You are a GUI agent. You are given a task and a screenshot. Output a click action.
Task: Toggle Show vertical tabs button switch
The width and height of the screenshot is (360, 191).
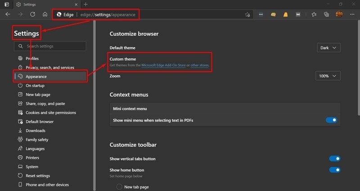coord(335,159)
